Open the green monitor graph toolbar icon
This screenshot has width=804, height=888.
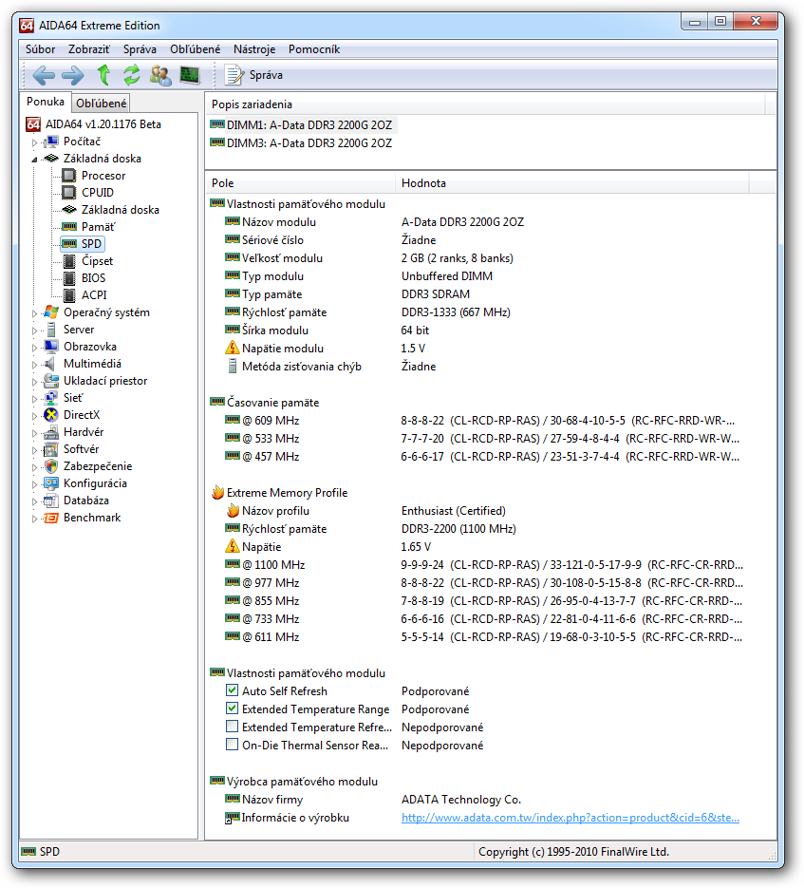(190, 75)
